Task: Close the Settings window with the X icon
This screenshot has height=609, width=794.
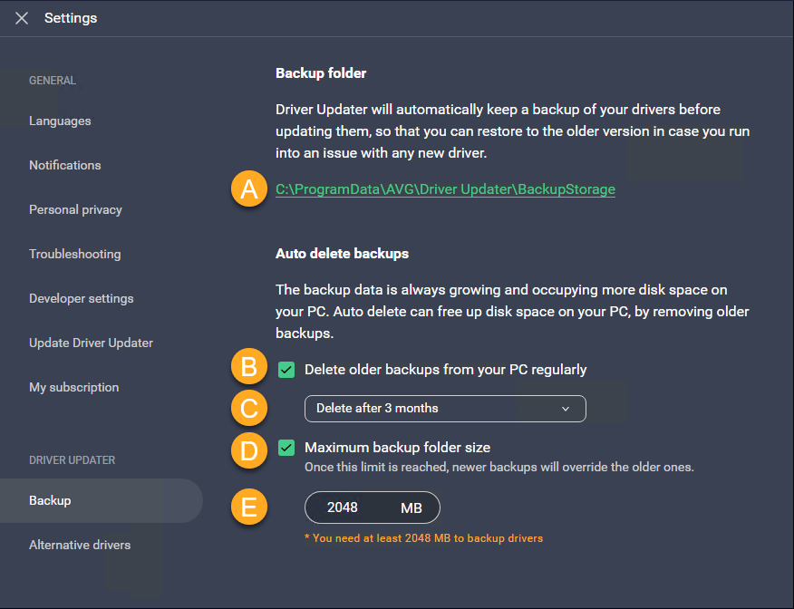Action: 22,18
